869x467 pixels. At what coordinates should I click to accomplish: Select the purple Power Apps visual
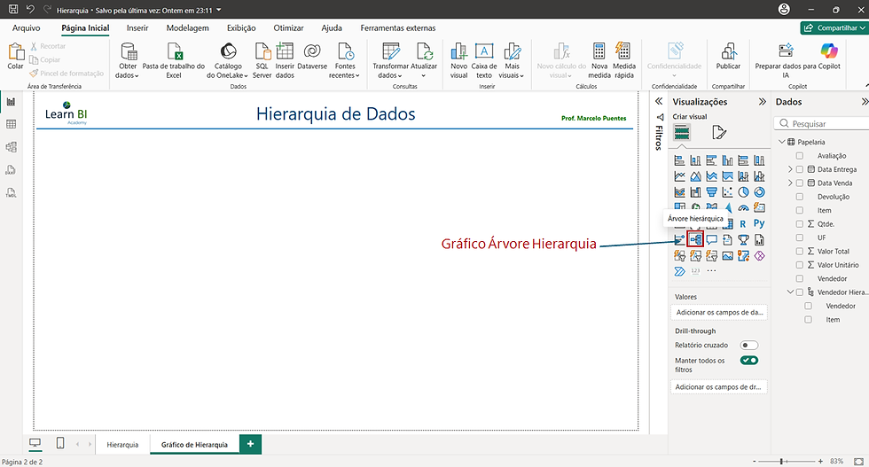(x=759, y=255)
